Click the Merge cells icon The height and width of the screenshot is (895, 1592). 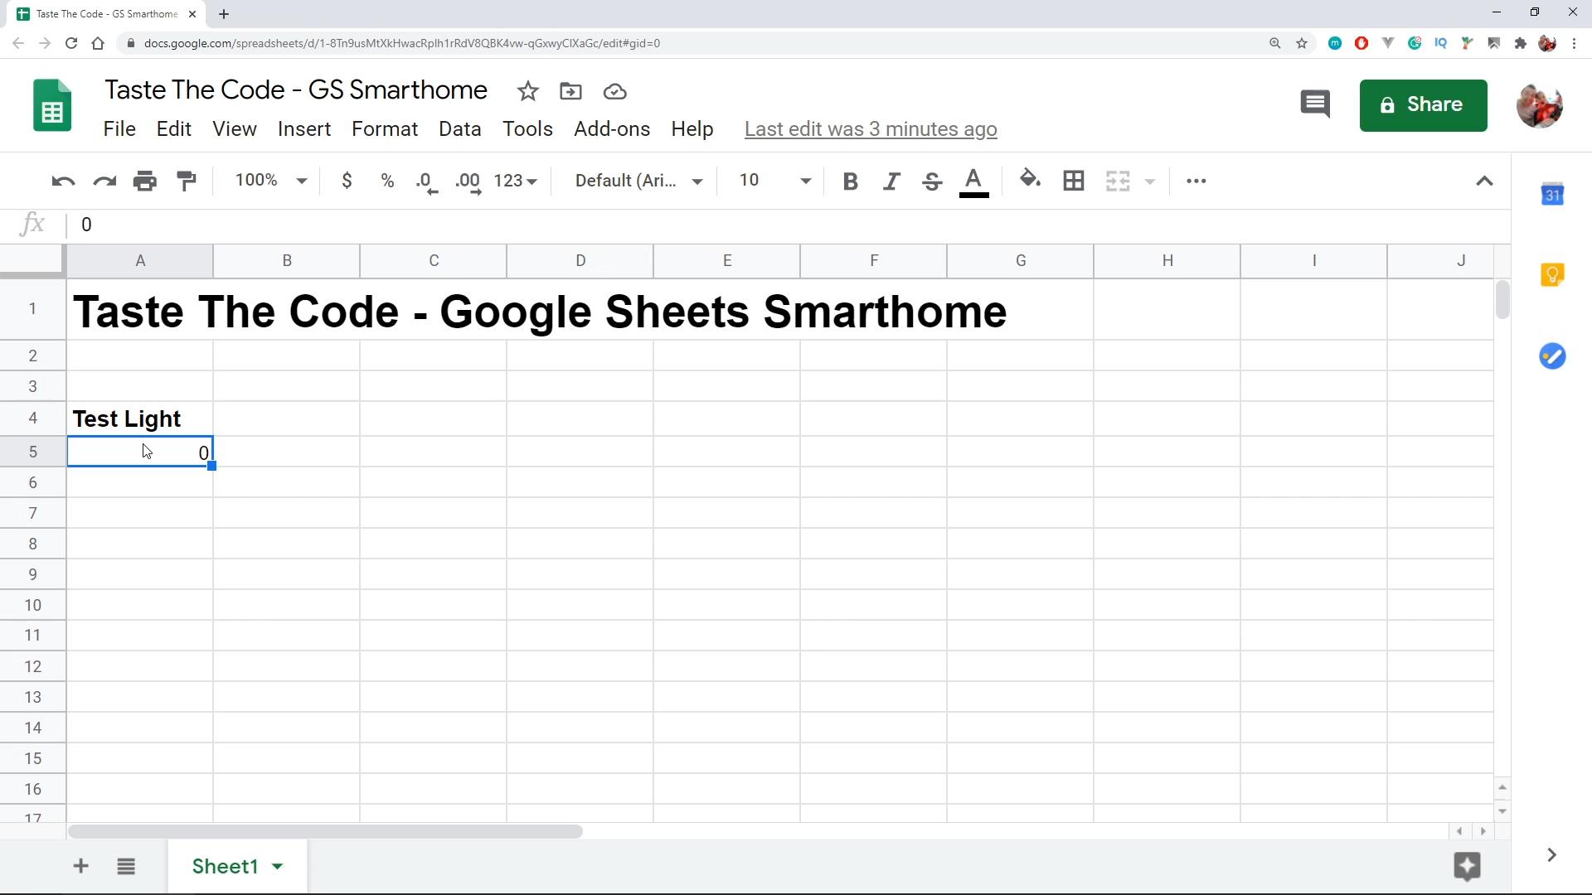(1118, 181)
